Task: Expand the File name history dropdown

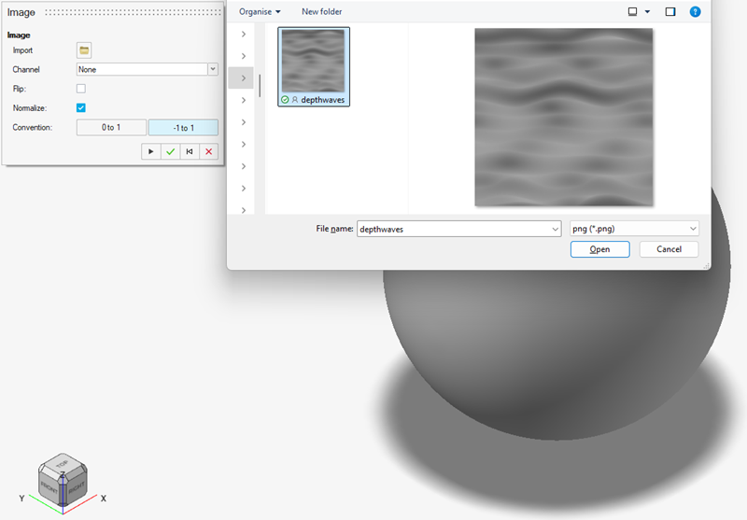Action: pos(555,229)
